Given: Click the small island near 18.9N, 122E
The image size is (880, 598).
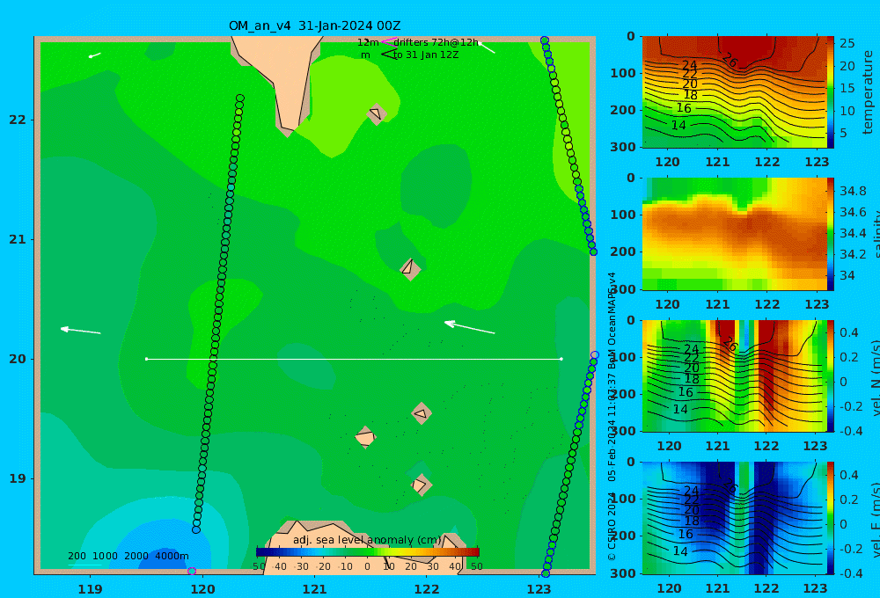Looking at the screenshot, I should coord(421,485).
